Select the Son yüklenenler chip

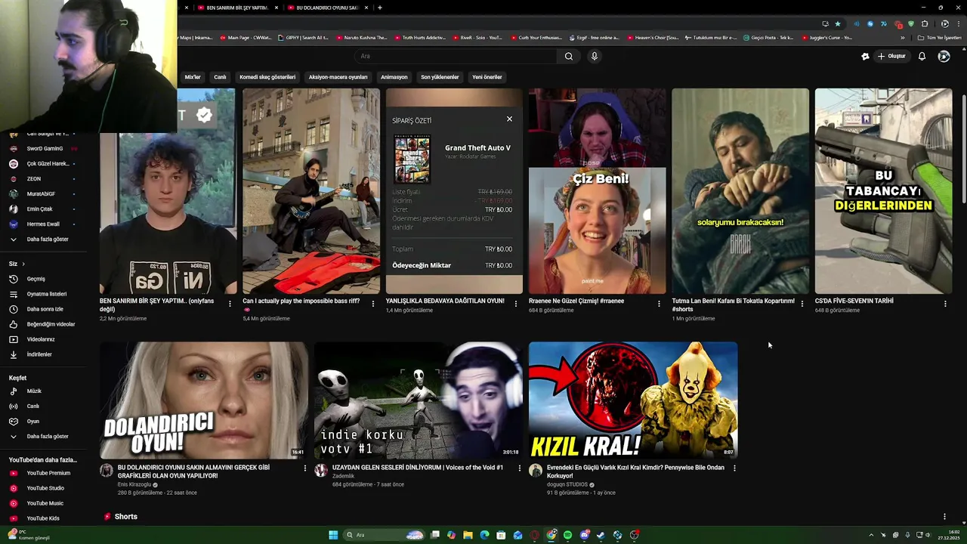440,77
